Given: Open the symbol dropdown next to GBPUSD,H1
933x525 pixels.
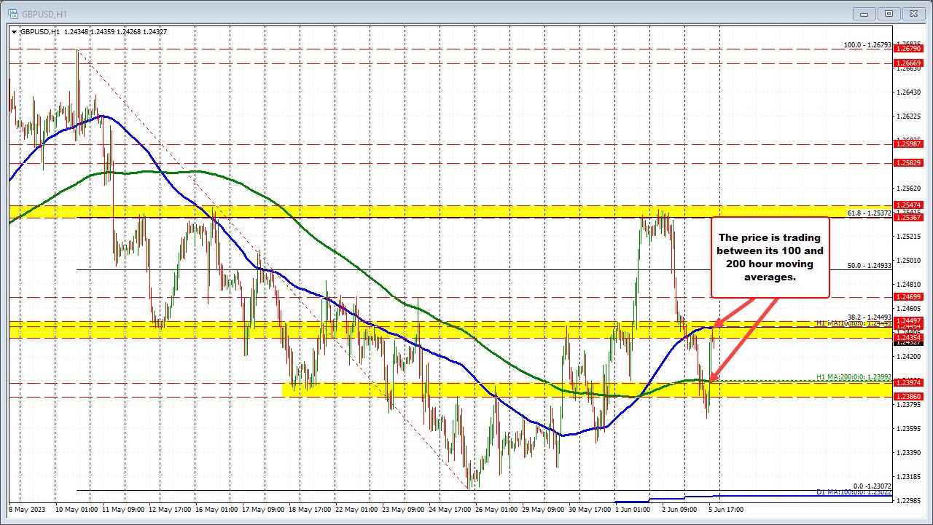Looking at the screenshot, I should tap(12, 31).
